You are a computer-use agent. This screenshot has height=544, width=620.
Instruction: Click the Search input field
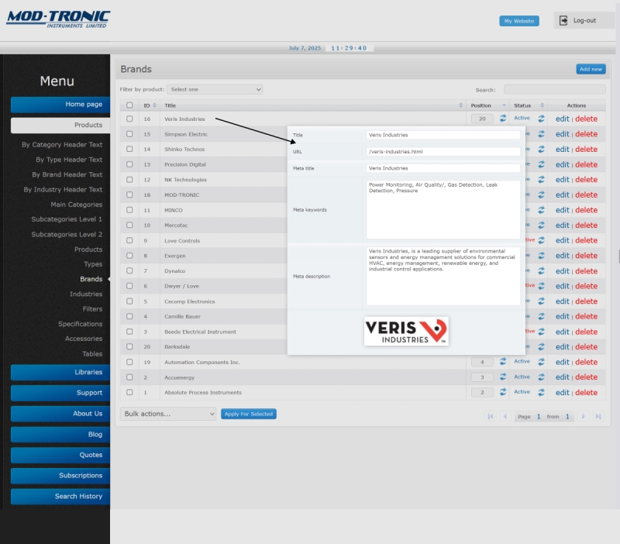tap(554, 90)
